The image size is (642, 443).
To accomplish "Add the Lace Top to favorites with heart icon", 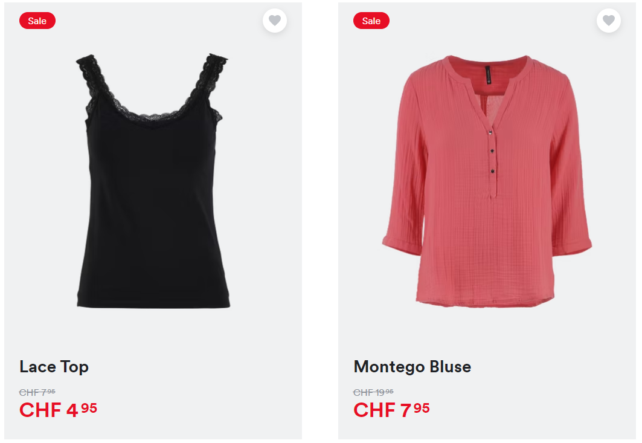I will coord(275,21).
